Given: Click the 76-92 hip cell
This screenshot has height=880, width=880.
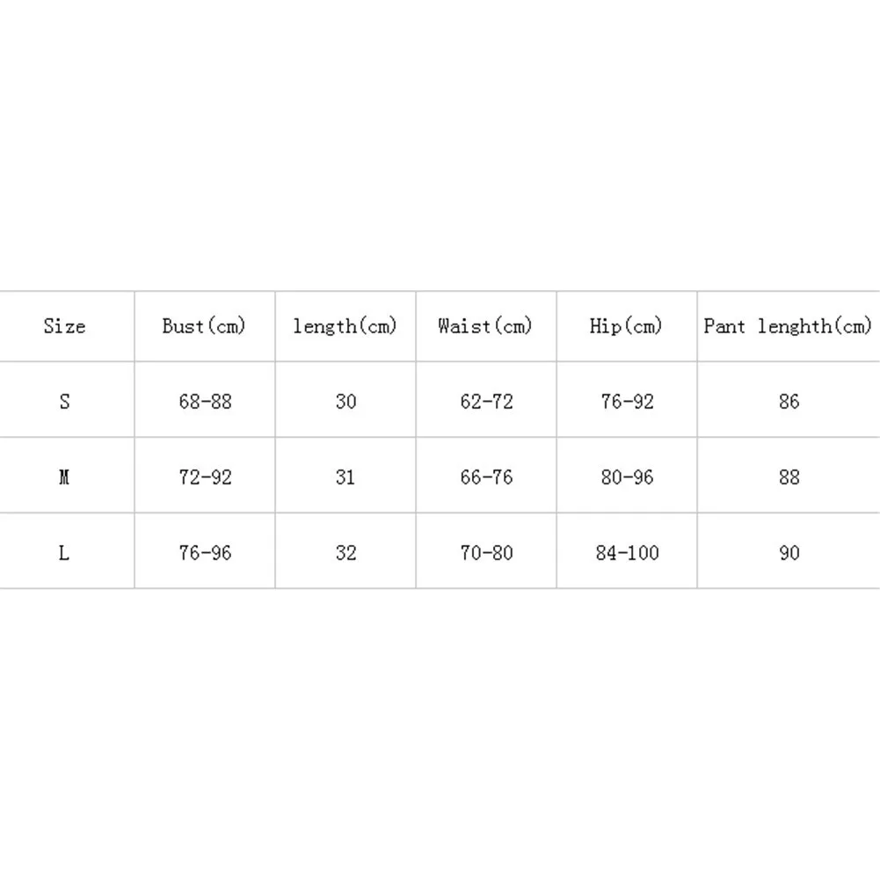Looking at the screenshot, I should point(627,401).
